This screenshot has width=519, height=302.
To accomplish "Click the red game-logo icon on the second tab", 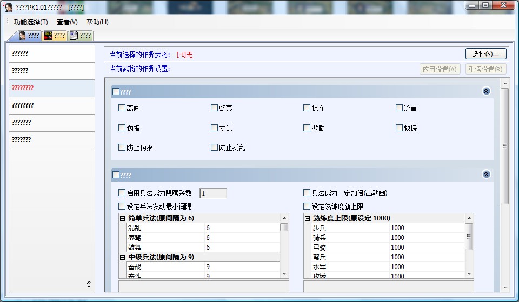I will (x=48, y=36).
